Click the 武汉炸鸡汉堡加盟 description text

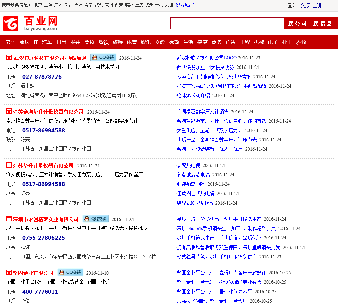tap(63, 67)
